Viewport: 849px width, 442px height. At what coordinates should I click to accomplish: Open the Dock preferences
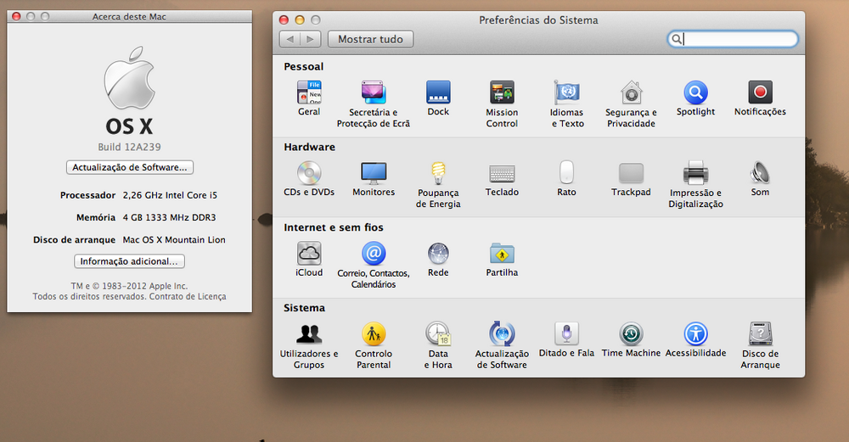(438, 98)
